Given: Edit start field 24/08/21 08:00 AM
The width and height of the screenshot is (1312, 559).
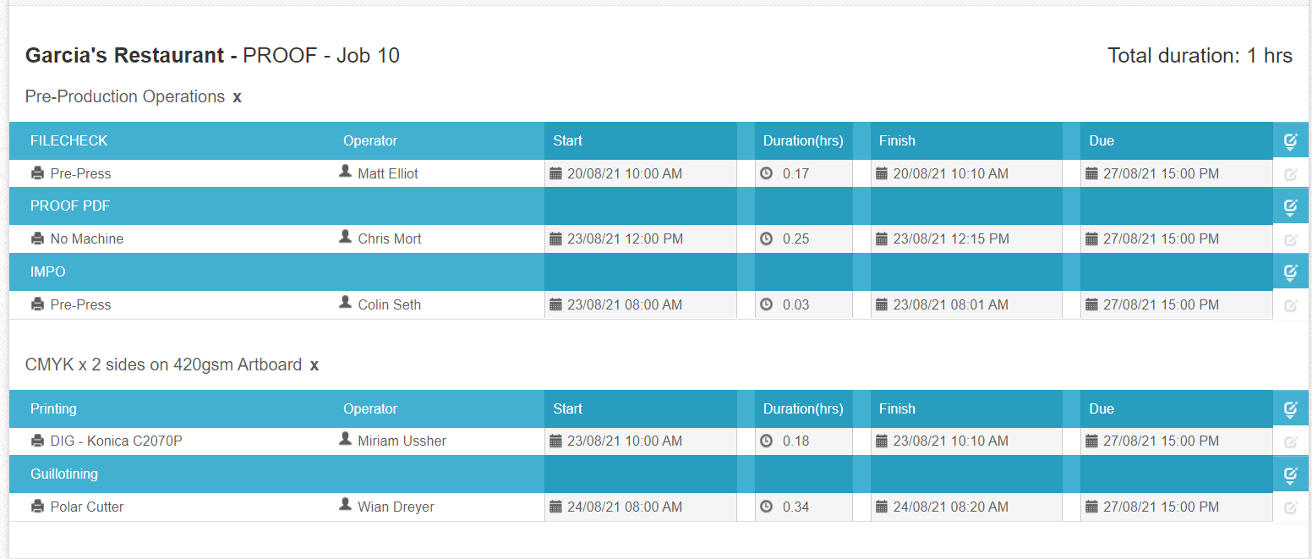Looking at the screenshot, I should click(x=641, y=507).
